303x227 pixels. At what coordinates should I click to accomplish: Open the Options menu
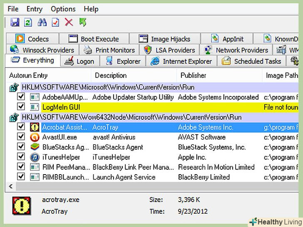(x=63, y=9)
